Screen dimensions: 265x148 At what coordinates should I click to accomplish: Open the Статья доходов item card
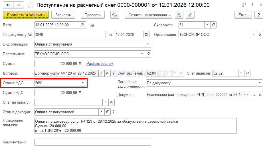[108, 112]
